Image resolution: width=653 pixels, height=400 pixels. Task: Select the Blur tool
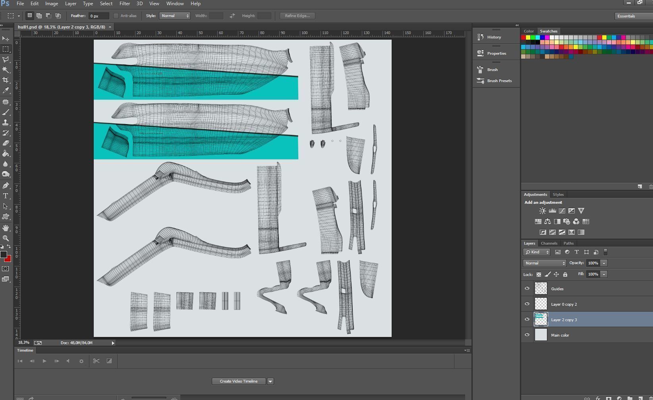6,164
